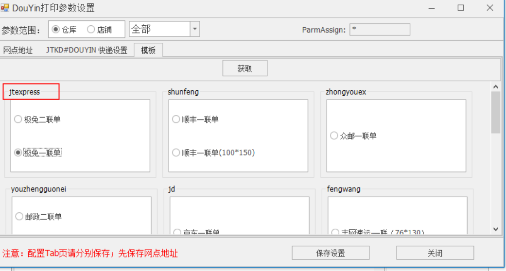Click the jd group label
Screen dimensions: 506x271
pyautogui.click(x=172, y=189)
